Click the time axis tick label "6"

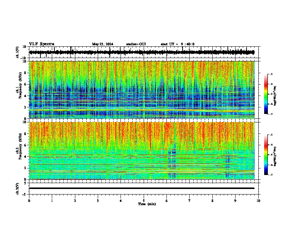coord(166,201)
